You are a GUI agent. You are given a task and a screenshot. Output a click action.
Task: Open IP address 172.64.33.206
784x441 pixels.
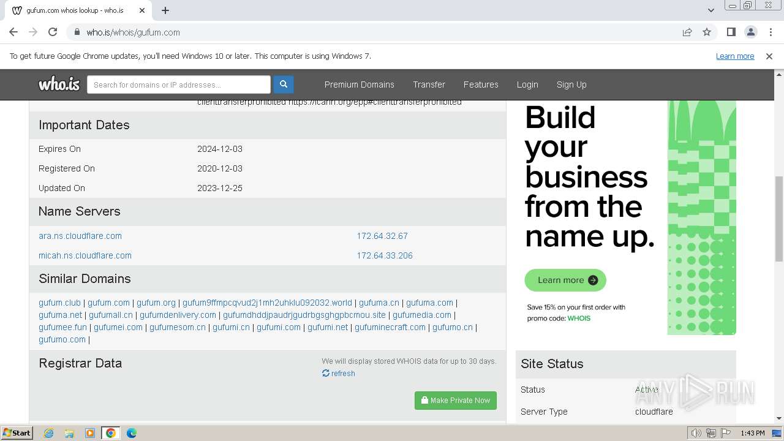pos(385,255)
